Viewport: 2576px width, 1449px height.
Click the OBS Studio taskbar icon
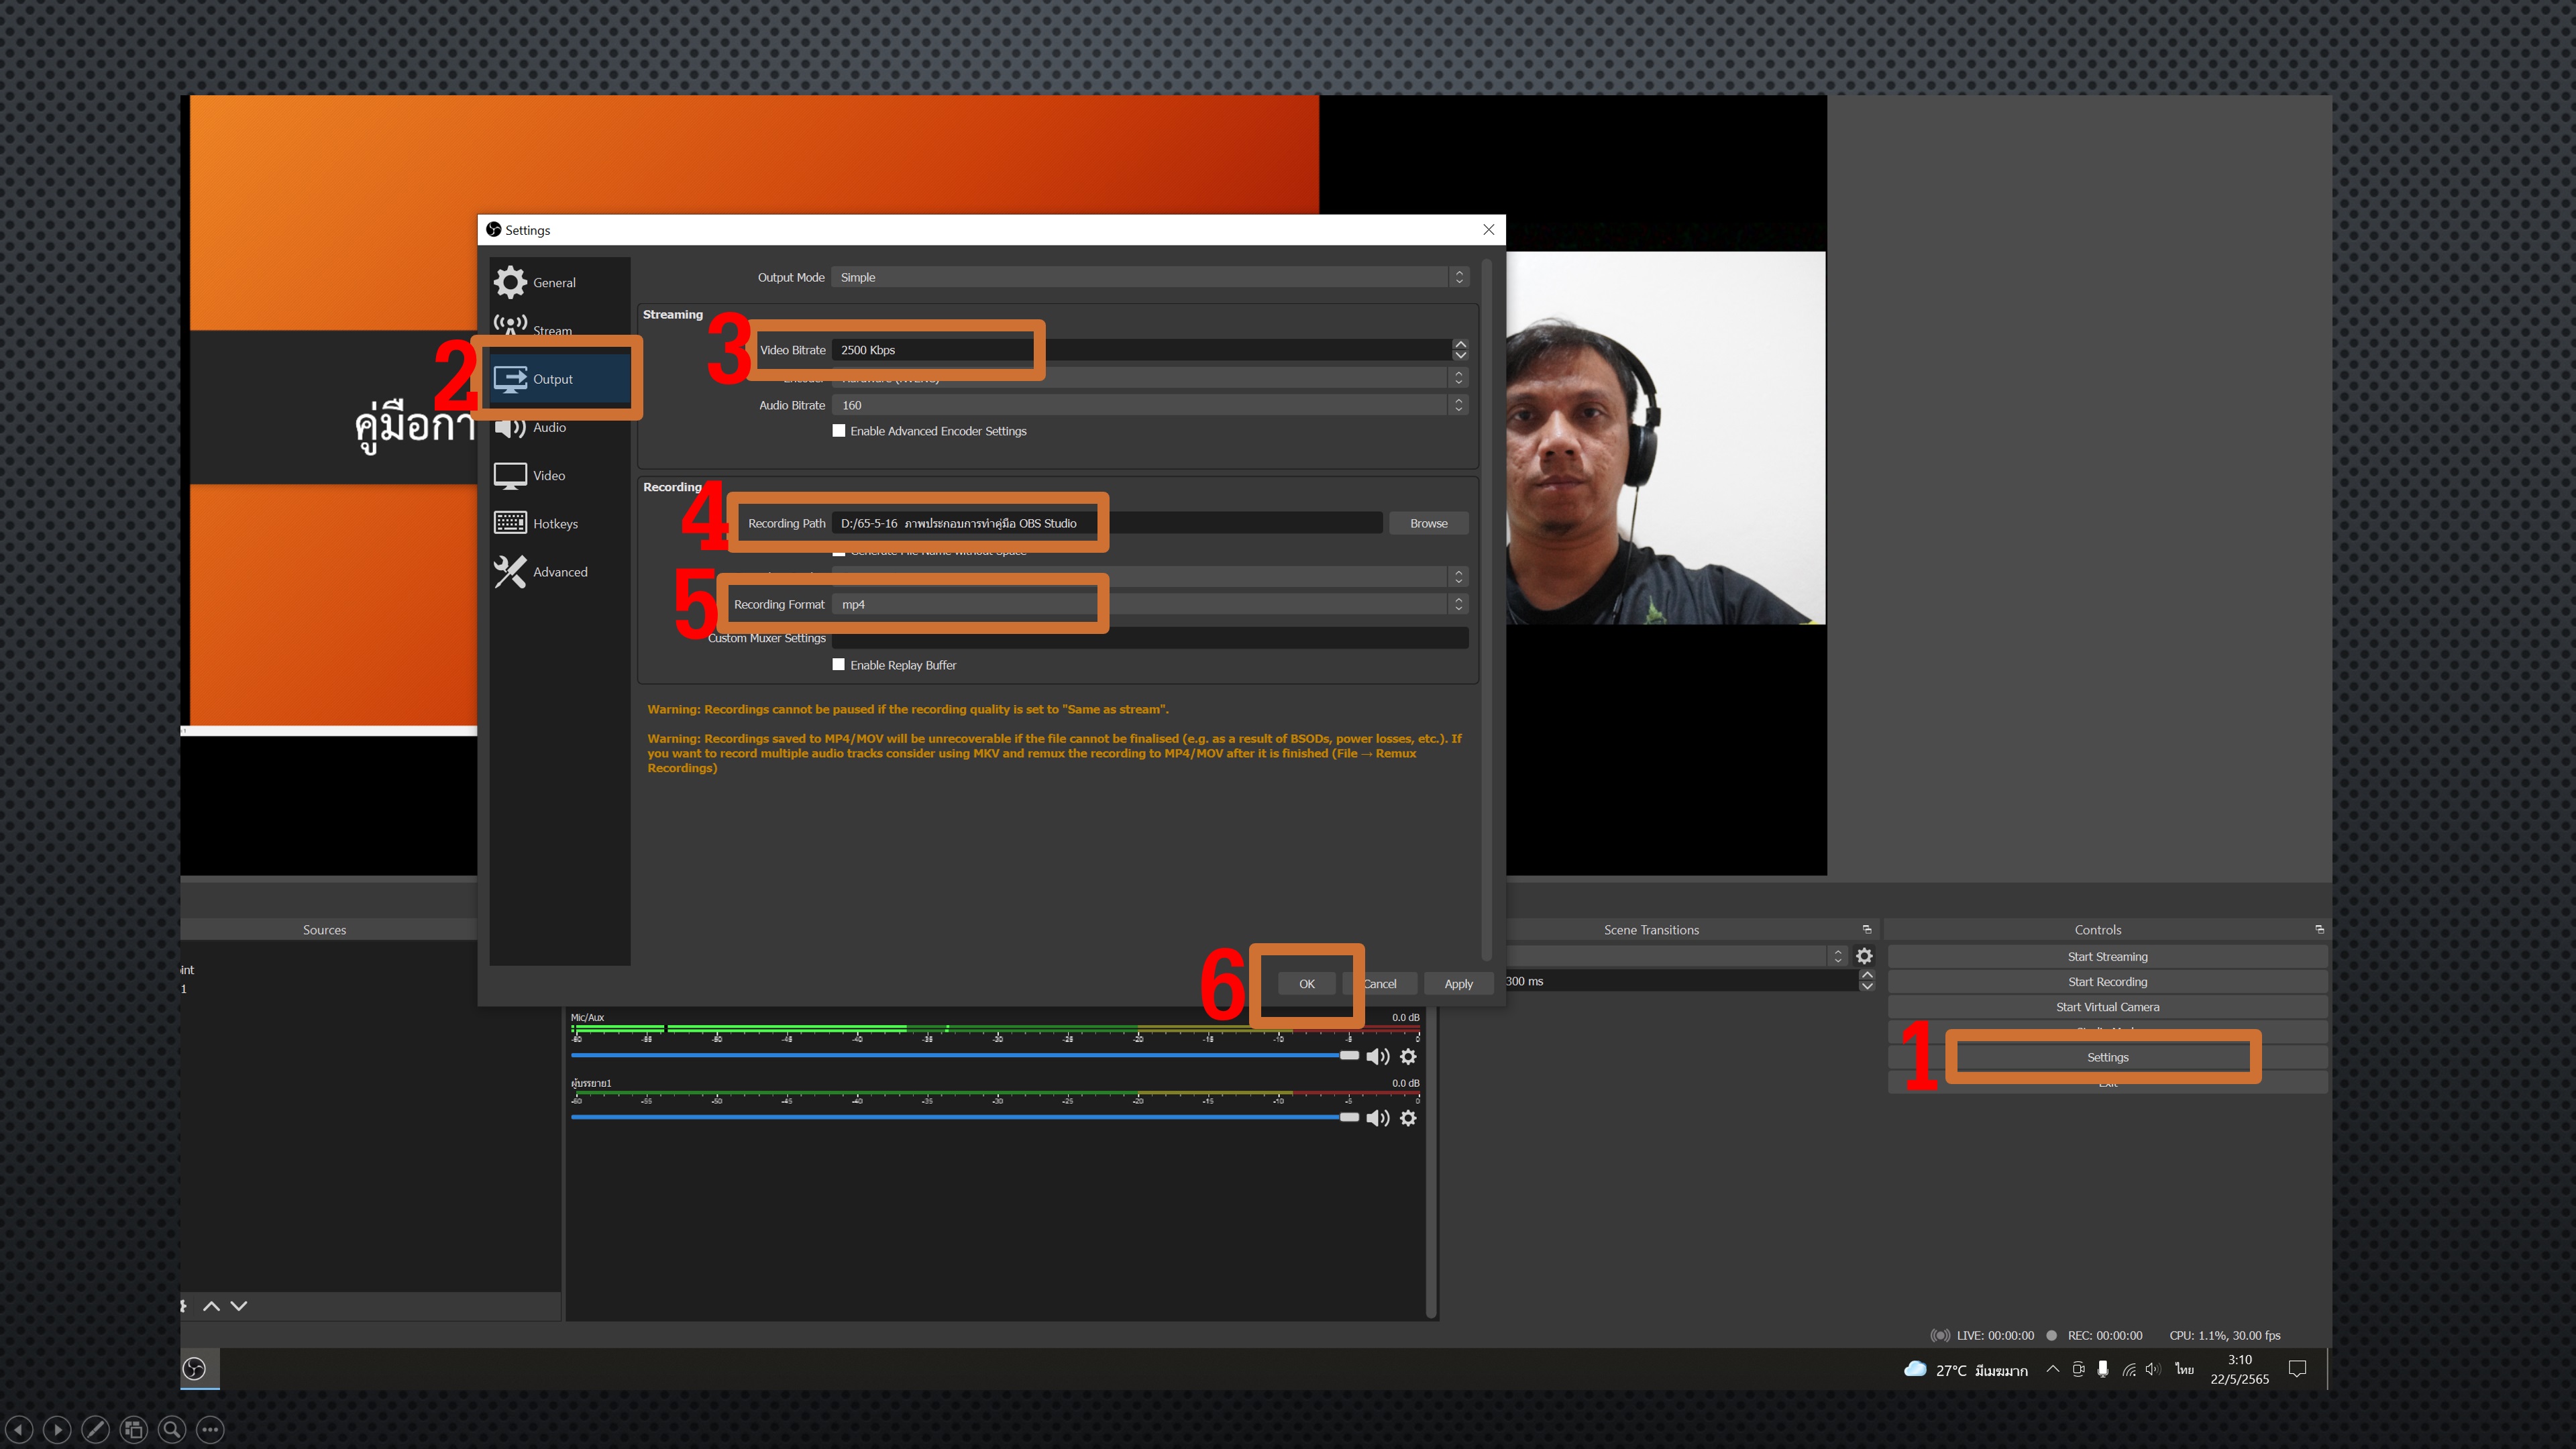click(x=195, y=1369)
